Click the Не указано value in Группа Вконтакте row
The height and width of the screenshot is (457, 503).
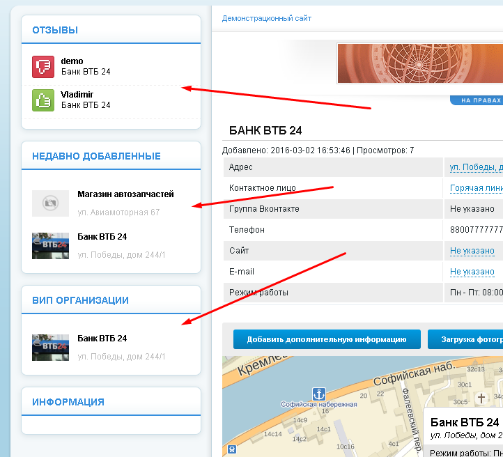click(x=472, y=209)
